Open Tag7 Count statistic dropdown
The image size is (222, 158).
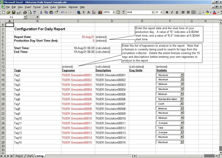182,103
